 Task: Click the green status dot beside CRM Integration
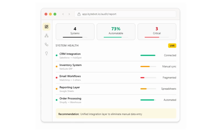coord(57,56)
